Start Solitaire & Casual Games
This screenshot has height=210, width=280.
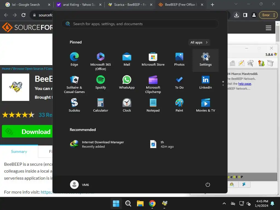(x=74, y=84)
